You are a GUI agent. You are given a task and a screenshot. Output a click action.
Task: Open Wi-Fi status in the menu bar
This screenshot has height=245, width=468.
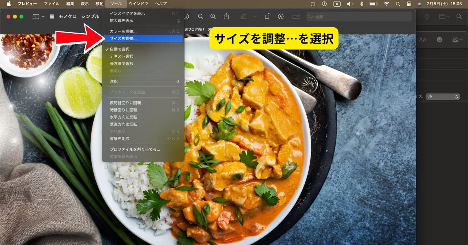(386, 4)
